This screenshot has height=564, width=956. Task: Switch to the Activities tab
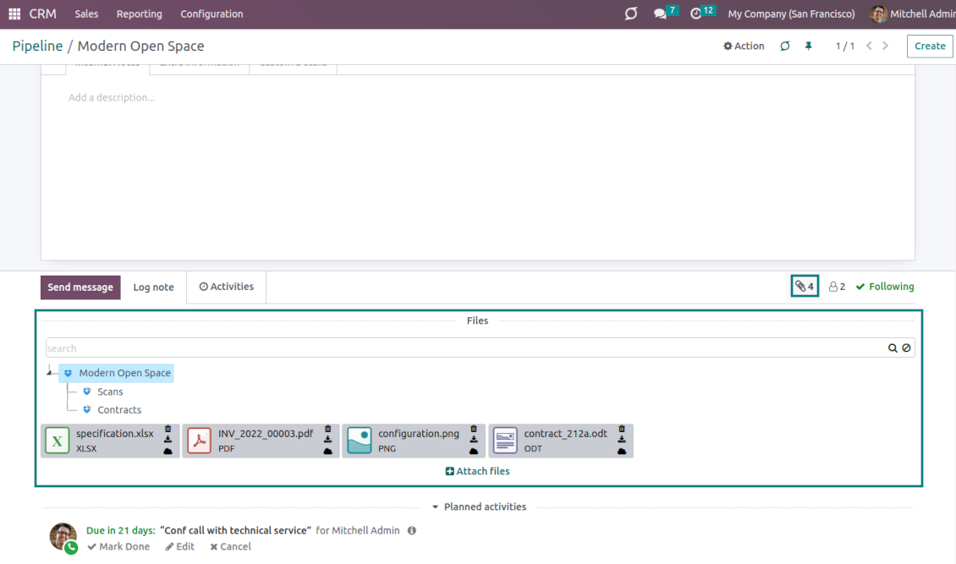click(x=226, y=287)
